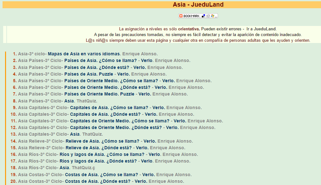Click the Digg icon in bookmark button
Viewport: 321px width, 185px height.
pos(208,16)
